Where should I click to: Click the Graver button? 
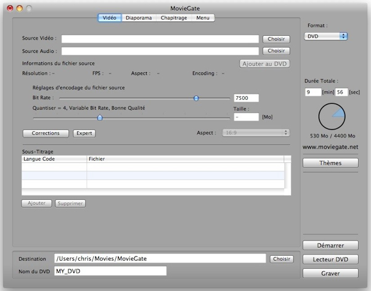[x=330, y=273]
